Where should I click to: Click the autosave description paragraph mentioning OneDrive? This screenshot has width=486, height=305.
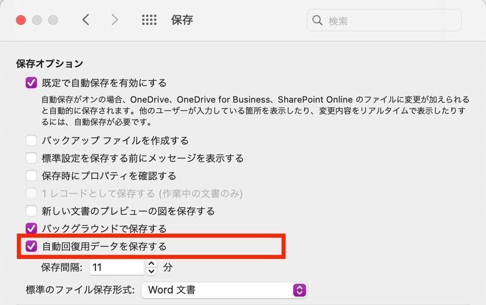[255, 111]
